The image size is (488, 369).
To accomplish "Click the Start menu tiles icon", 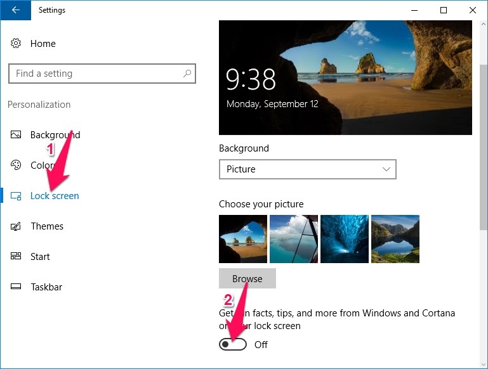I will (16, 257).
